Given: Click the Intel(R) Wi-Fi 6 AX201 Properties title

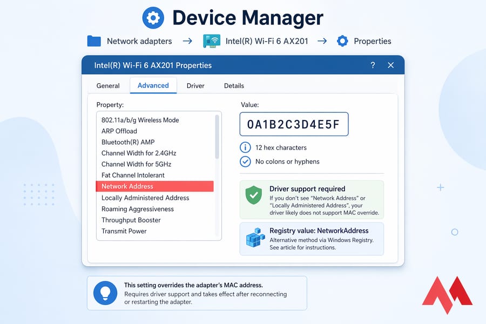Looking at the screenshot, I should pyautogui.click(x=153, y=65).
